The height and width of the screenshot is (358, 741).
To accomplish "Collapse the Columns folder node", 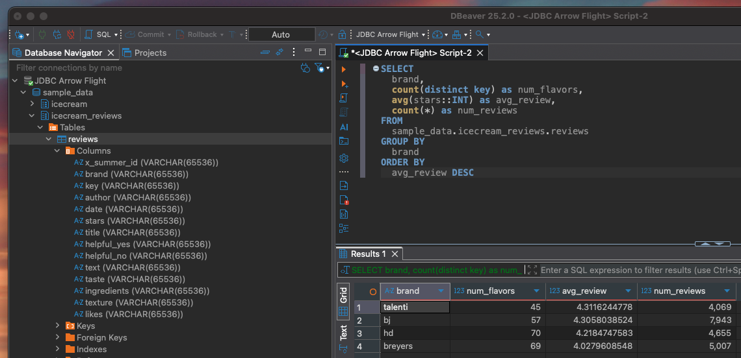I will (x=57, y=151).
